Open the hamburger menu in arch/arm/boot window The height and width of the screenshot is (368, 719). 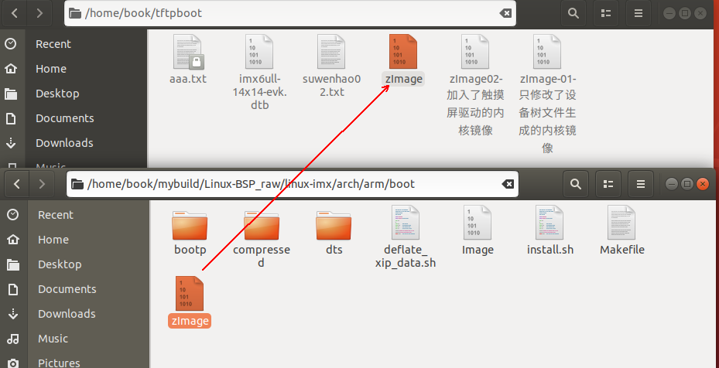tap(641, 184)
